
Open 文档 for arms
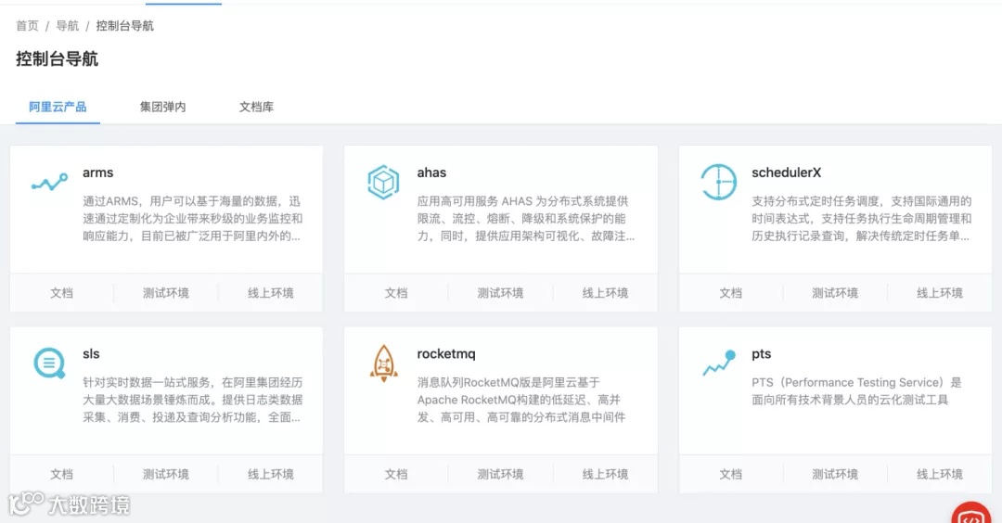pos(61,293)
